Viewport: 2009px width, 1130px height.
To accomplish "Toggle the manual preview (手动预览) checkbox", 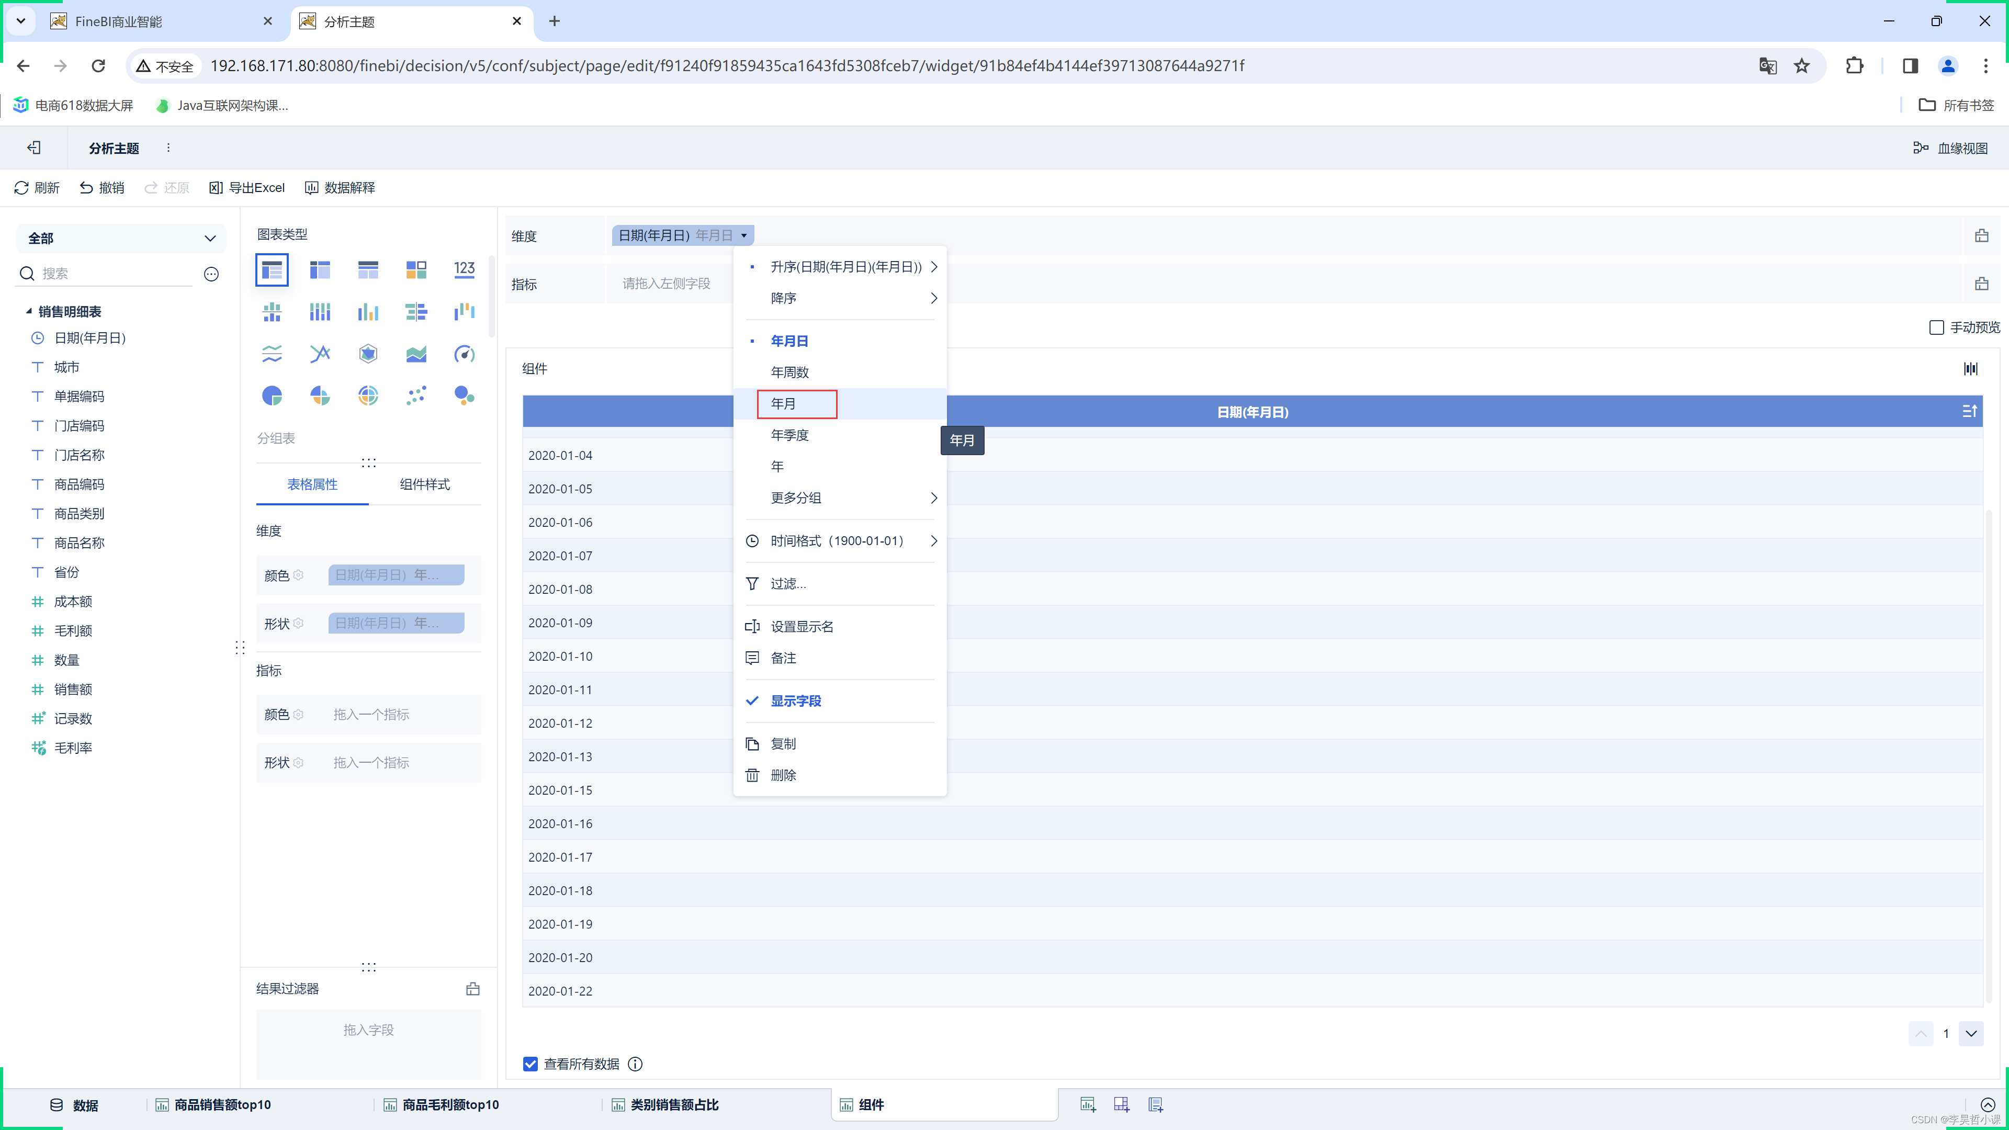I will tap(1936, 327).
